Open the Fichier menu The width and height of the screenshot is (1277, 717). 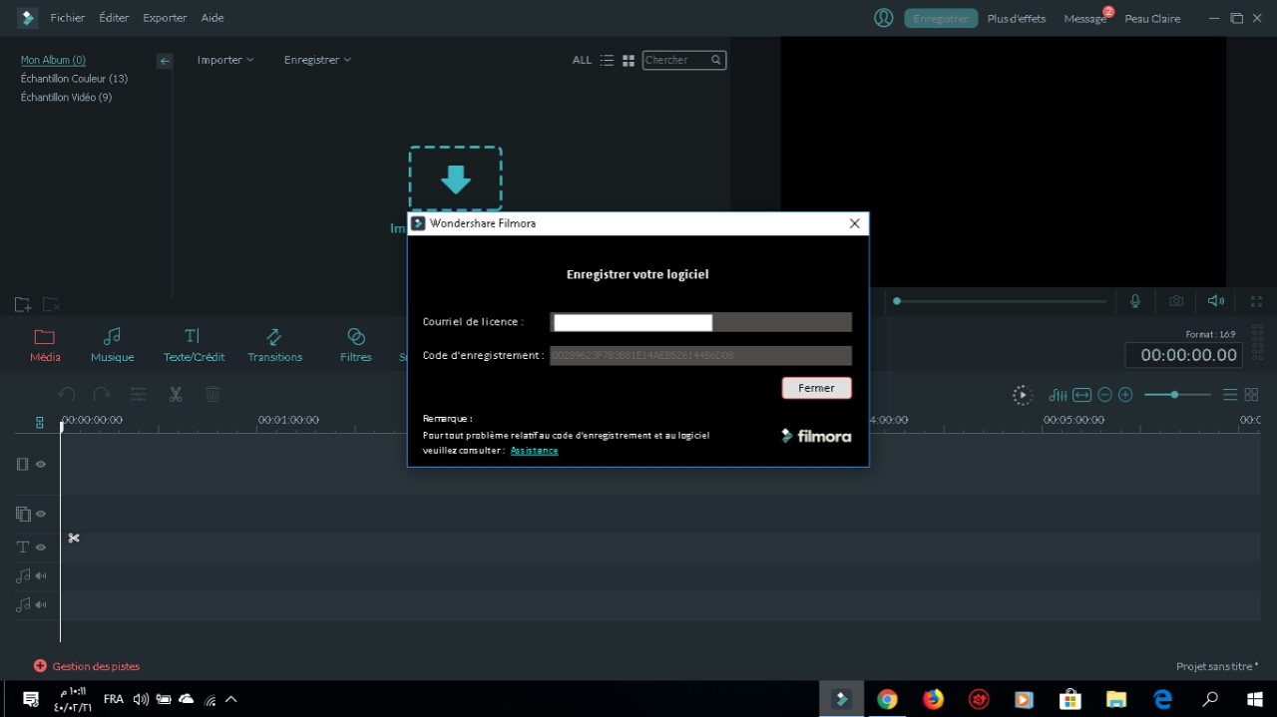[x=68, y=18]
